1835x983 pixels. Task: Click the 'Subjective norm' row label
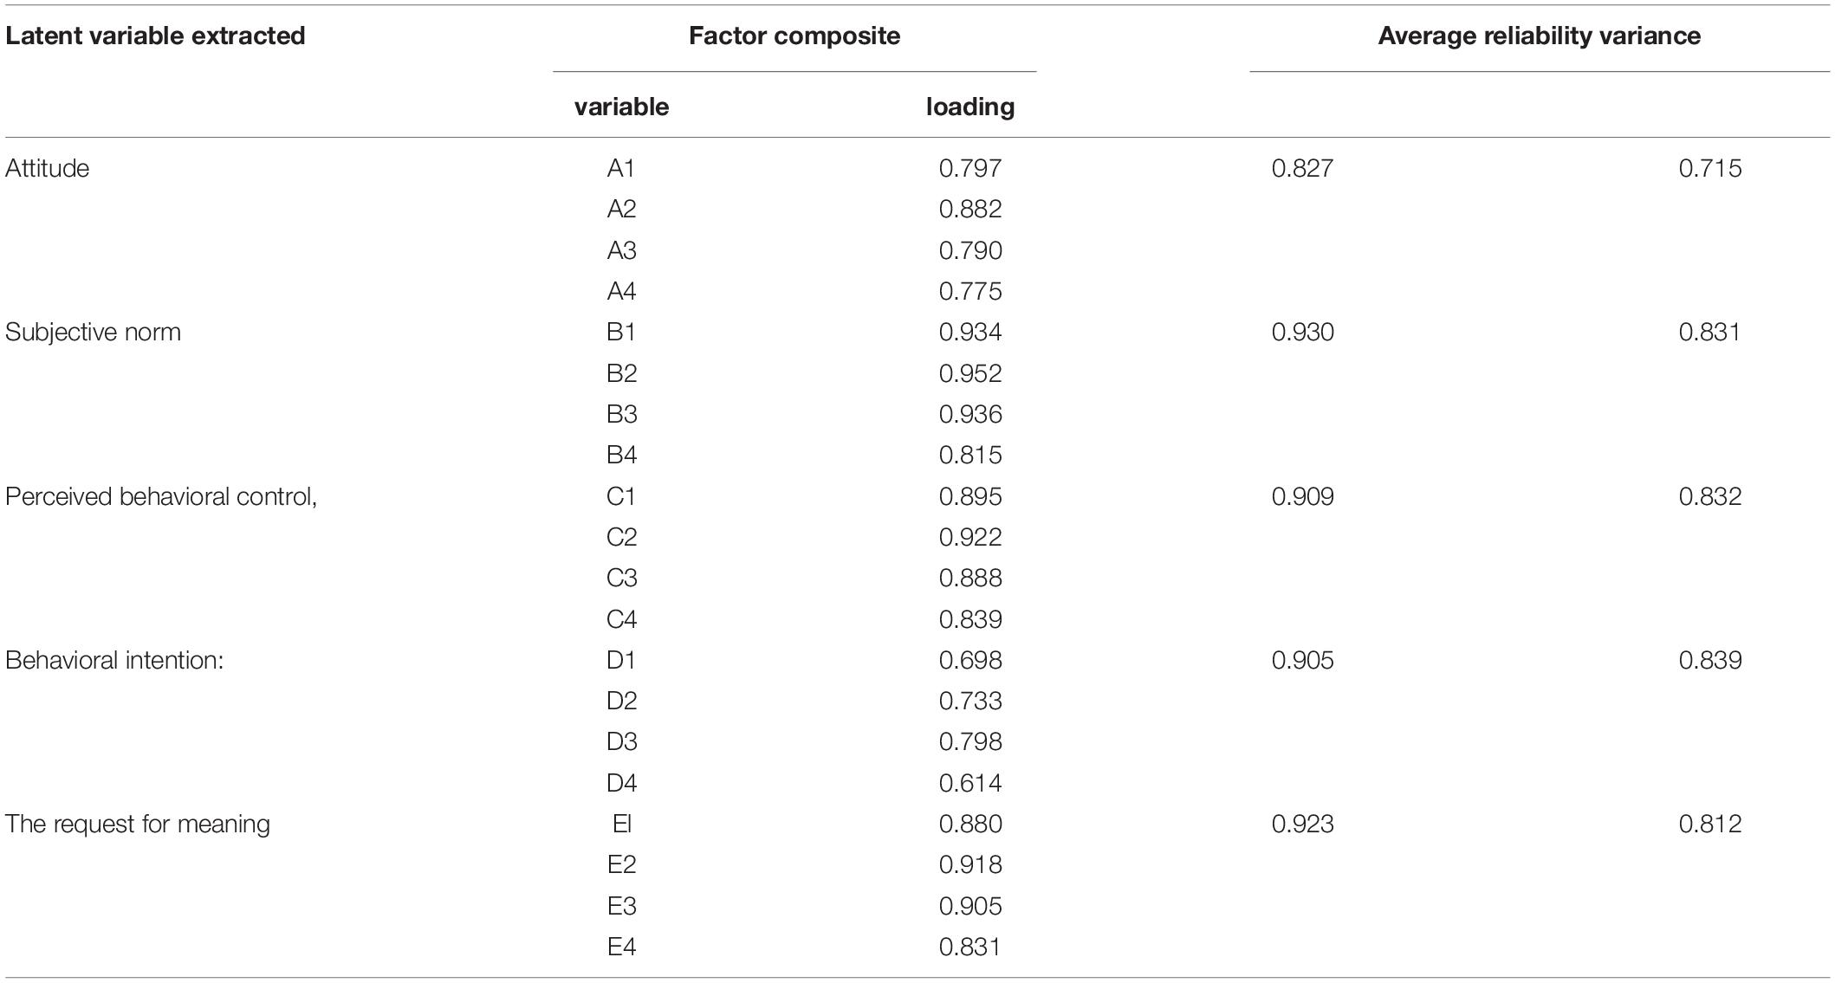click(x=93, y=332)
